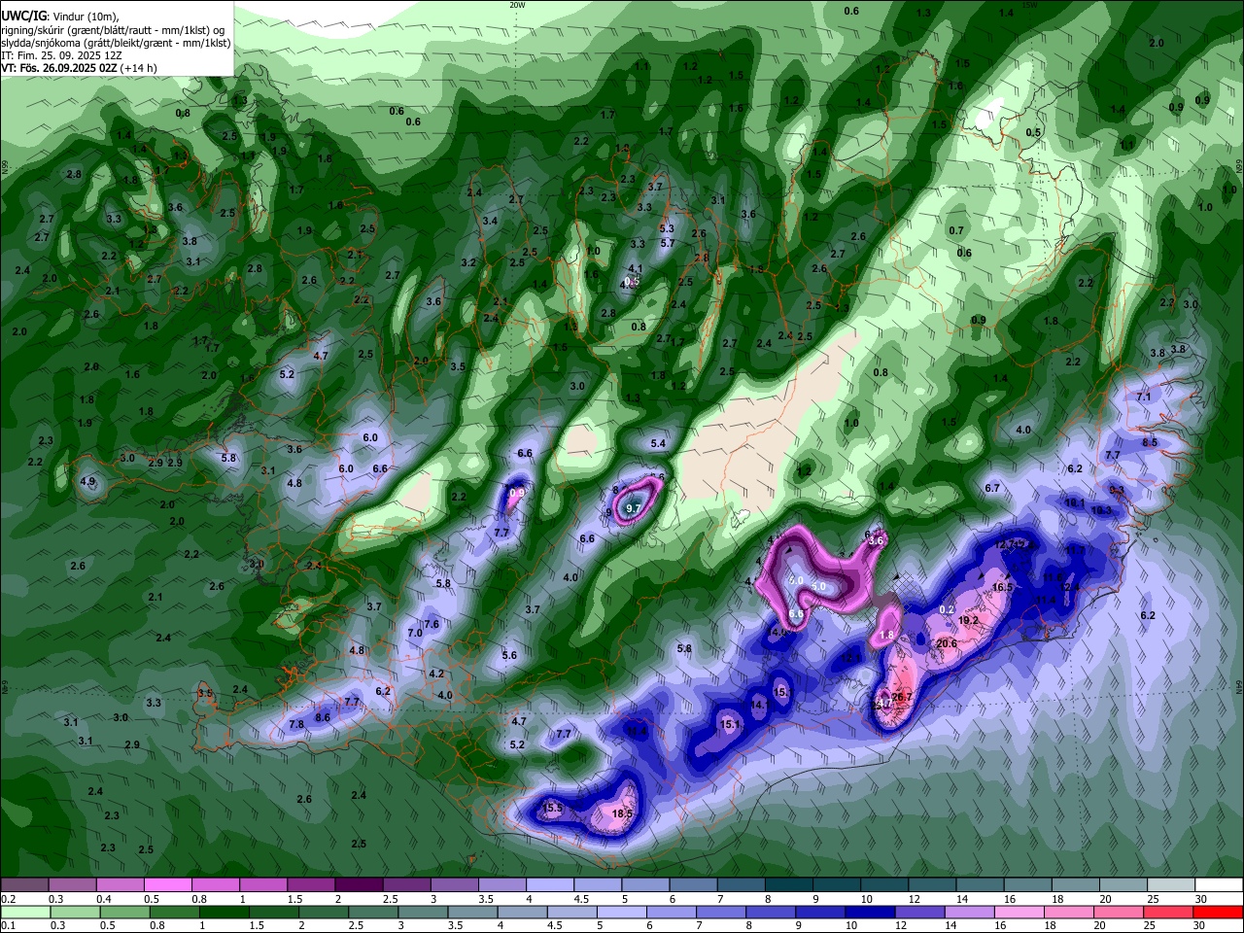The image size is (1244, 933).
Task: Click the 5.6 value on the map
Action: (509, 656)
